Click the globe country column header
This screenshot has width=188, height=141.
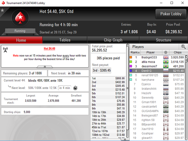click(x=166, y=52)
